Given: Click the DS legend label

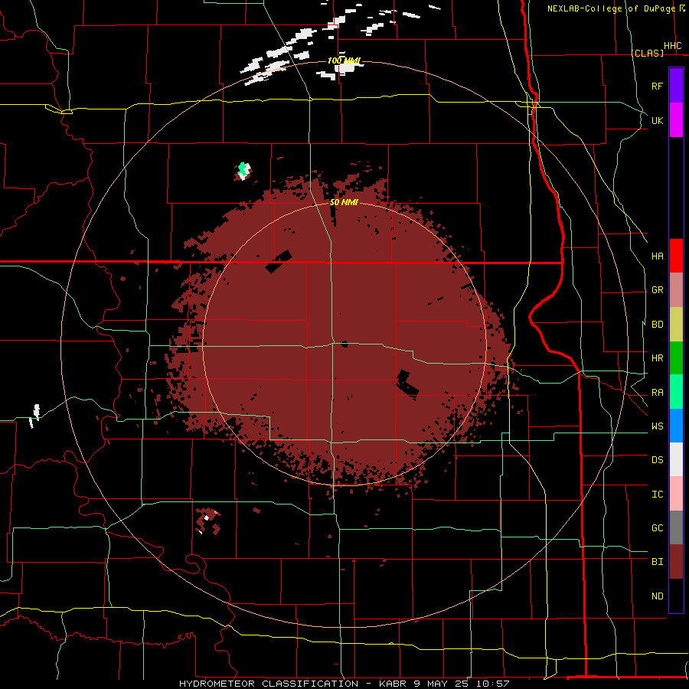Looking at the screenshot, I should coord(657,460).
